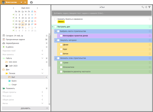Collapse the Работа project chevron
This screenshot has height=112, width=153.
coord(42,58)
